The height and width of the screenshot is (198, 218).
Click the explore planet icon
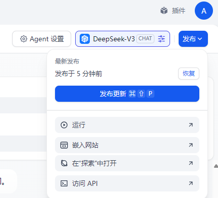[x=64, y=163]
